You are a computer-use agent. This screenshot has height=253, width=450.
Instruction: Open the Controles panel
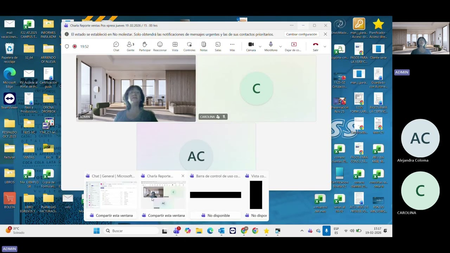click(x=189, y=46)
